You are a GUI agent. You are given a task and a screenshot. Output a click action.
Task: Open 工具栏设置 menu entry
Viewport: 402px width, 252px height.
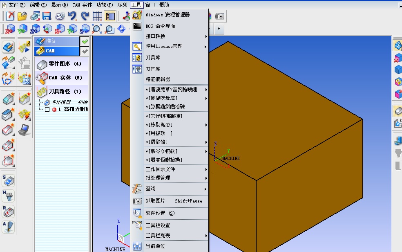coord(169,225)
